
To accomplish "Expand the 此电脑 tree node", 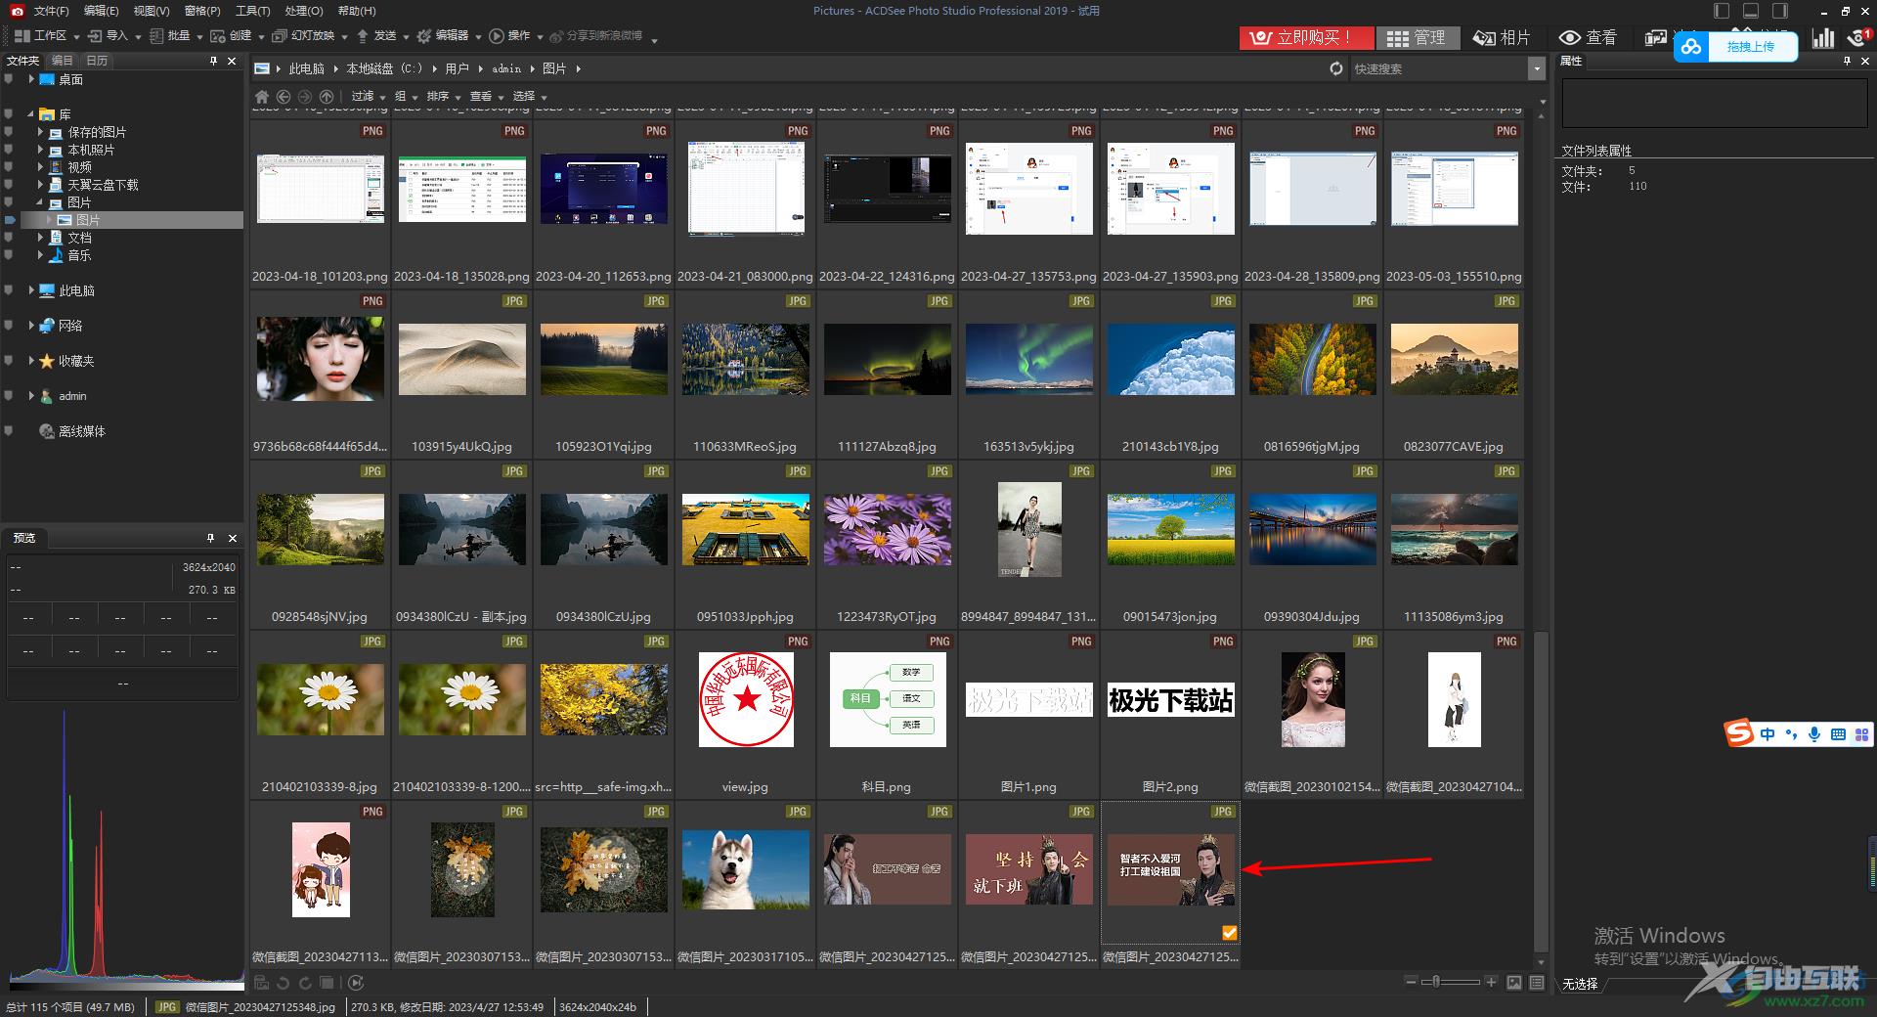I will click(x=30, y=290).
